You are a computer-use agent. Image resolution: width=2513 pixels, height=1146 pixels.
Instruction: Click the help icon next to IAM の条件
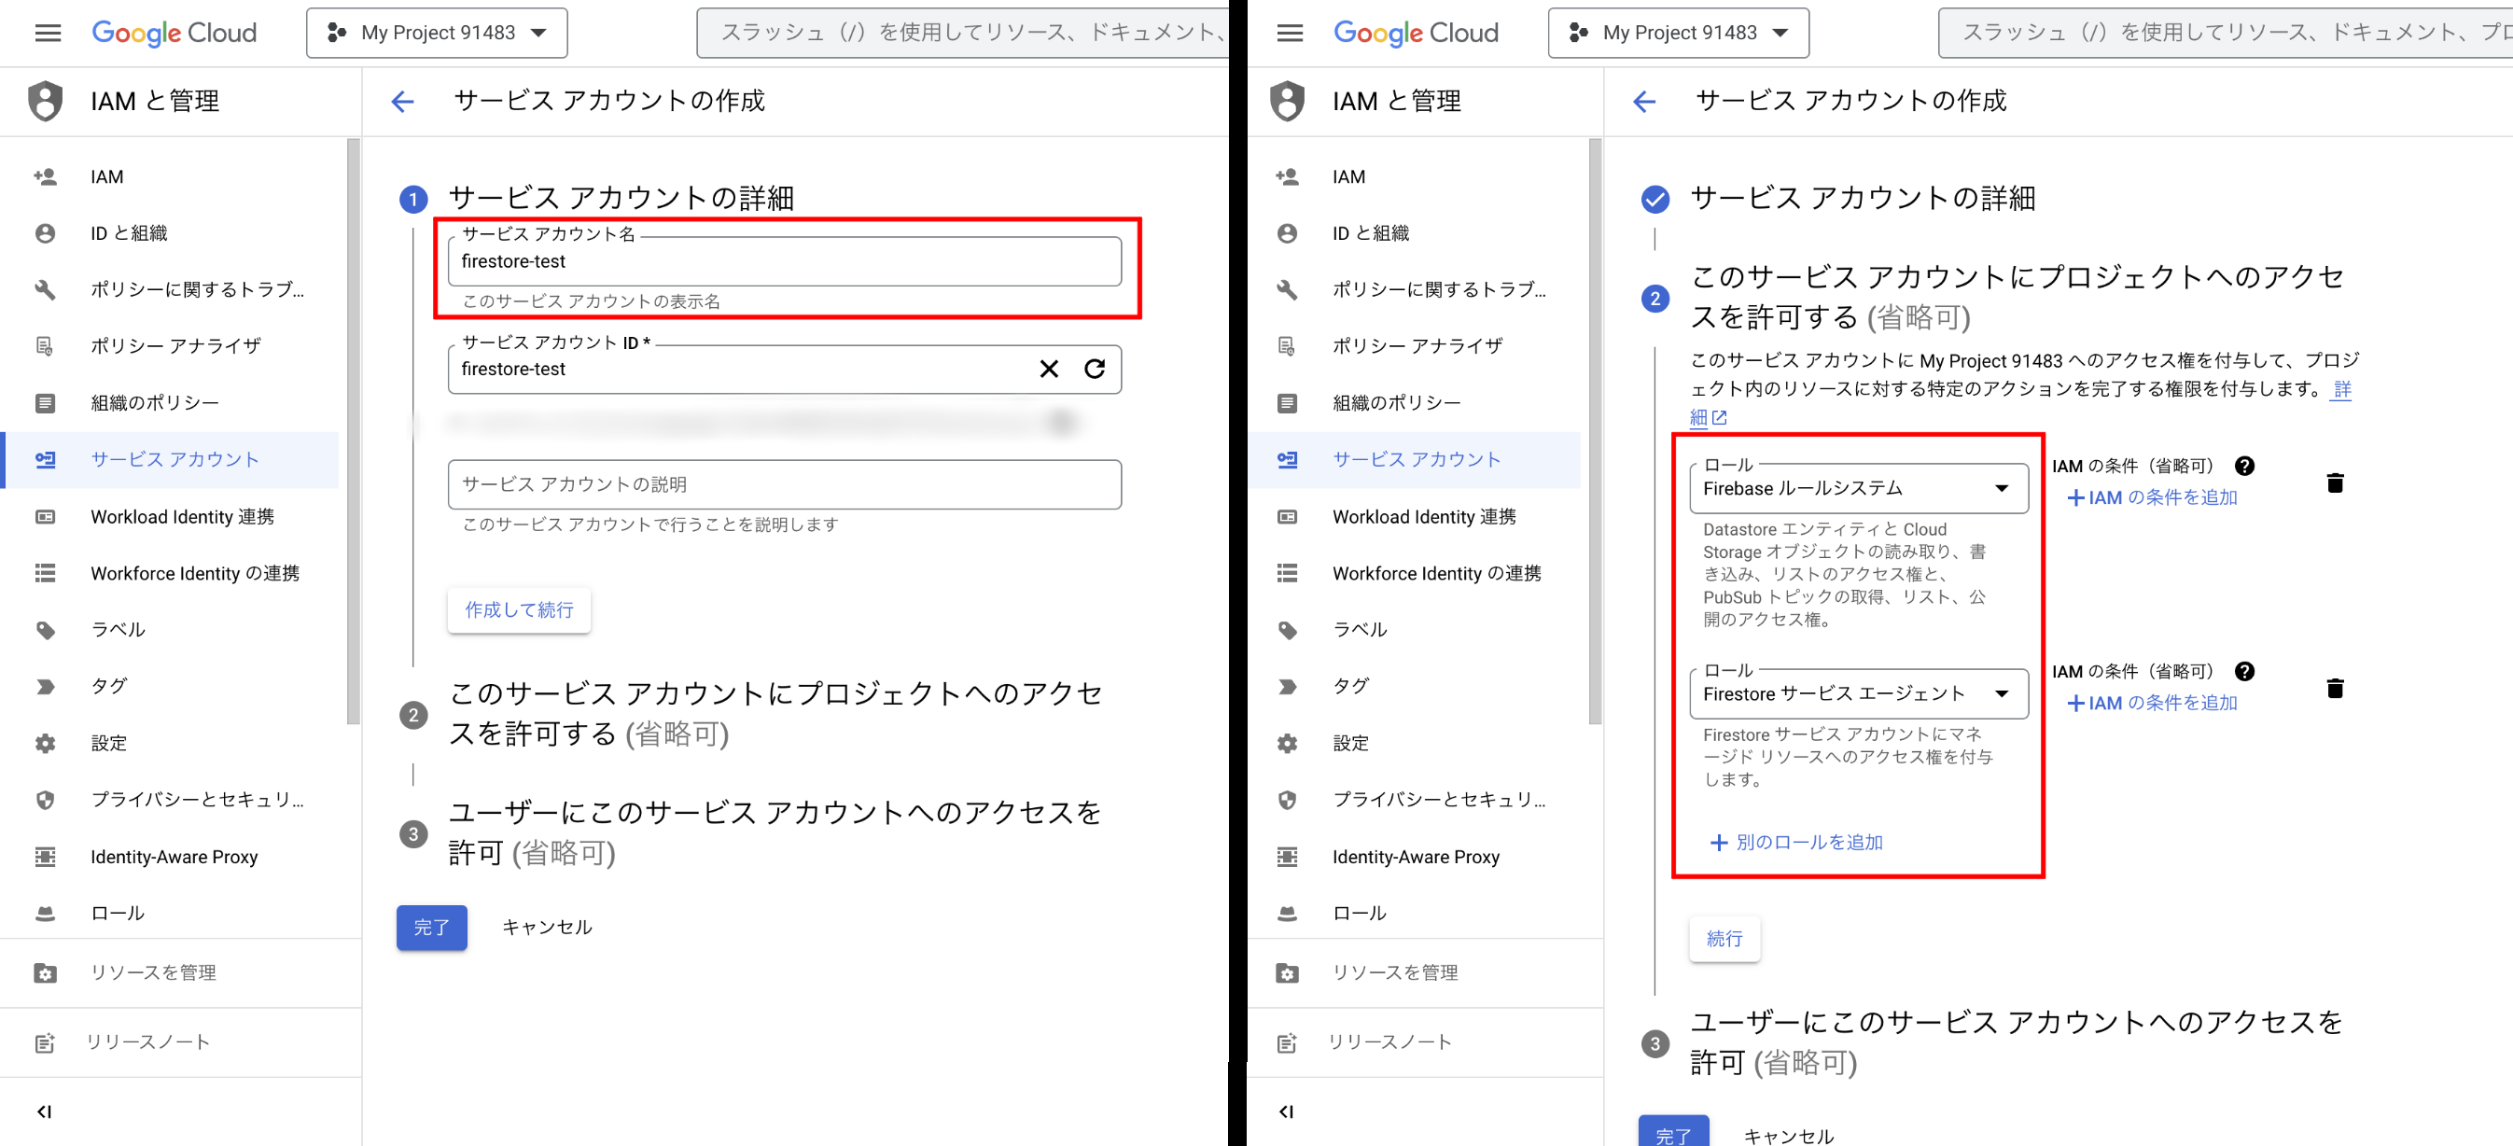[x=2245, y=466]
